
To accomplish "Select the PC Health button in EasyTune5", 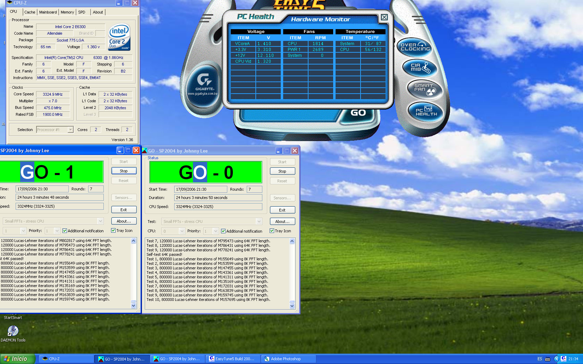I will (426, 111).
